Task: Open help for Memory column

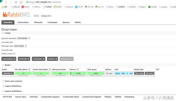Action: click(x=78, y=69)
